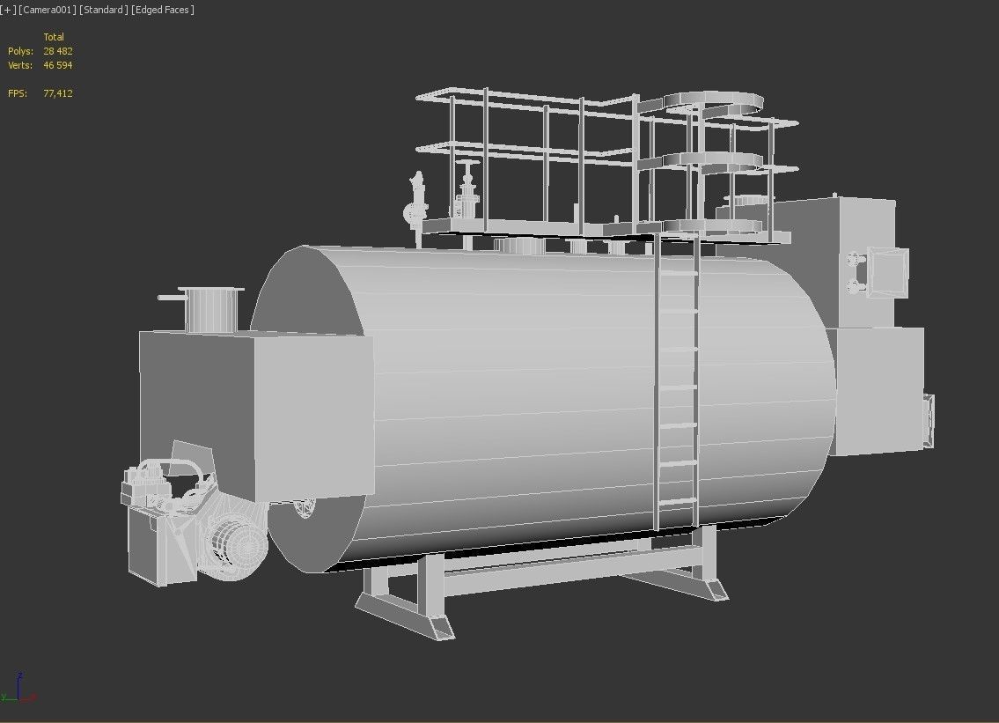Click the Verts count in the statistics overlay
This screenshot has width=999, height=723.
point(58,65)
